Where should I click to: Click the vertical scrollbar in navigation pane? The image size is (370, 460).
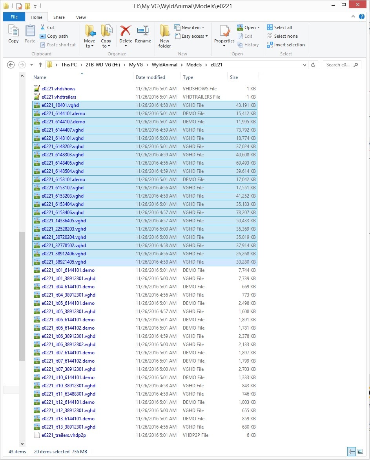click(x=22, y=295)
